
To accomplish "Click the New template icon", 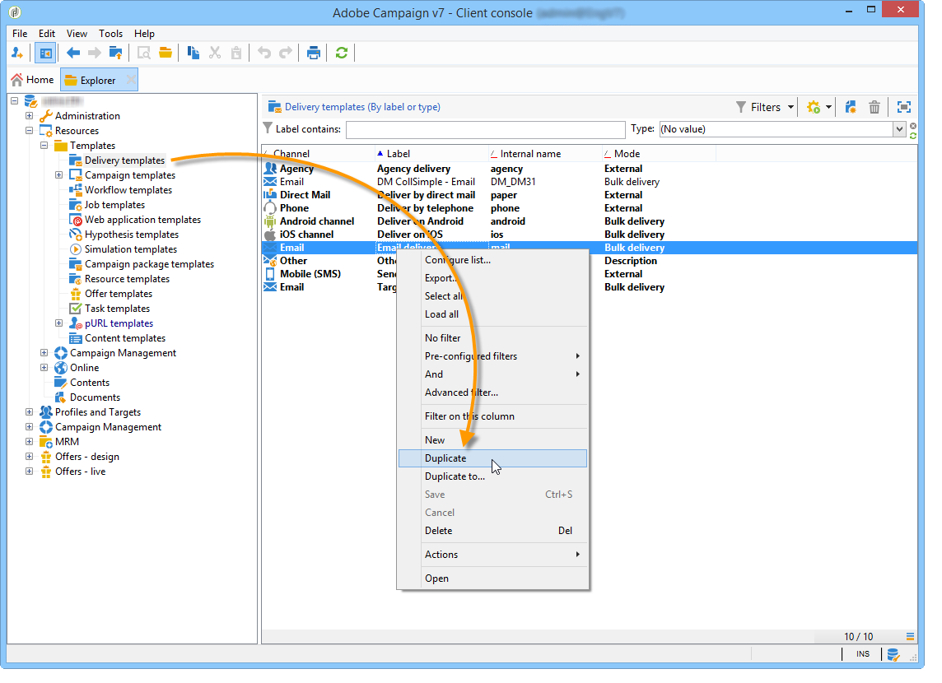I will (851, 107).
